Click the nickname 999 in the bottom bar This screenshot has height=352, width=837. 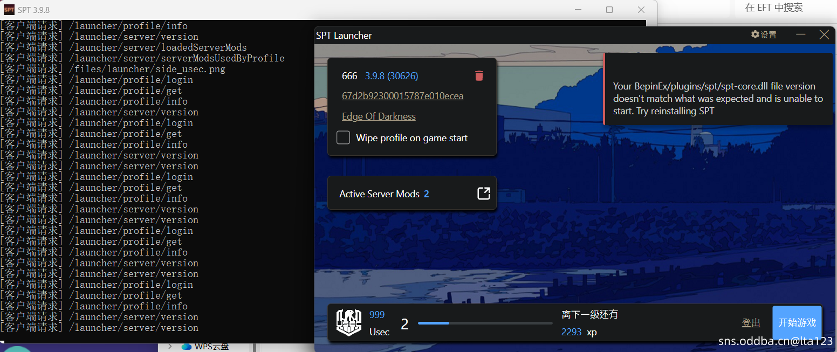point(377,315)
